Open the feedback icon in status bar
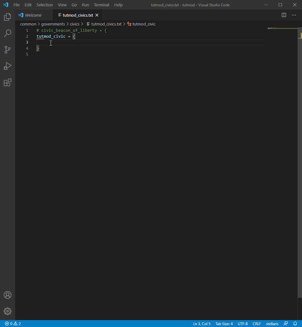302x327 pixels. [x=286, y=324]
